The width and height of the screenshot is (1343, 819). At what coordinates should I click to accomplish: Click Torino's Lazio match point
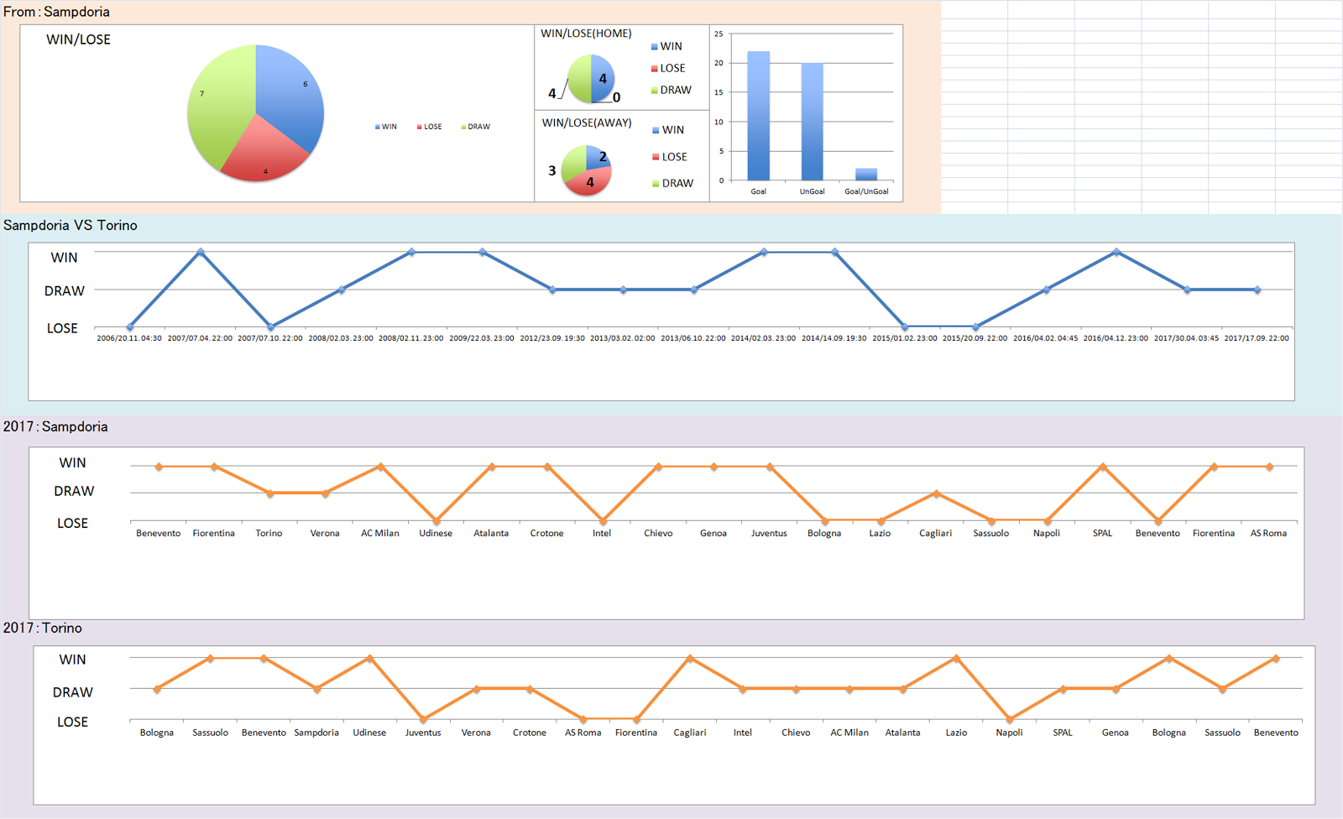956,659
